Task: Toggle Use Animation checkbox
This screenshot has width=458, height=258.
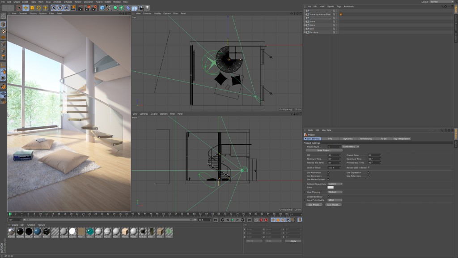Action: tap(328, 172)
